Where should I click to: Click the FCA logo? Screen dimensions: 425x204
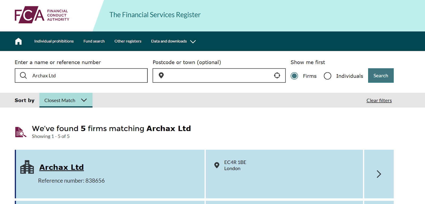pos(42,15)
